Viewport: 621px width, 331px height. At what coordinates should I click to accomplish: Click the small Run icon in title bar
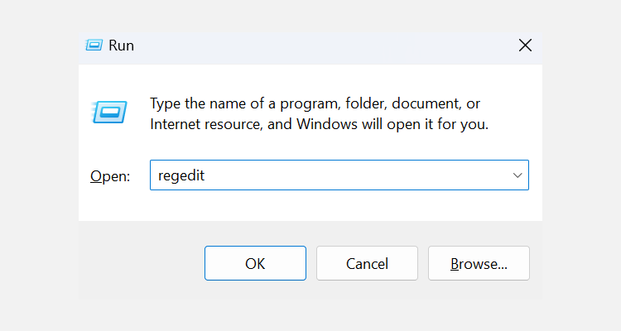click(94, 46)
